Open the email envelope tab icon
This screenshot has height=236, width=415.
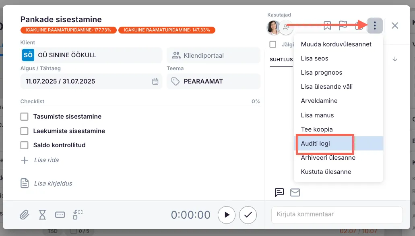(295, 192)
